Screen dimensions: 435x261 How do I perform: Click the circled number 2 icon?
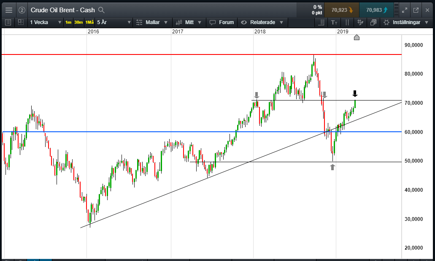click(x=22, y=10)
